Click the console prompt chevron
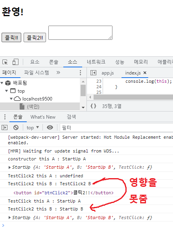173x227 pixels. click(3, 225)
